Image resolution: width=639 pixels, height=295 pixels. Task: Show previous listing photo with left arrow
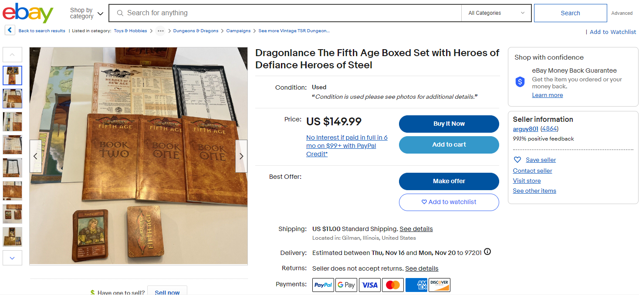click(x=36, y=156)
